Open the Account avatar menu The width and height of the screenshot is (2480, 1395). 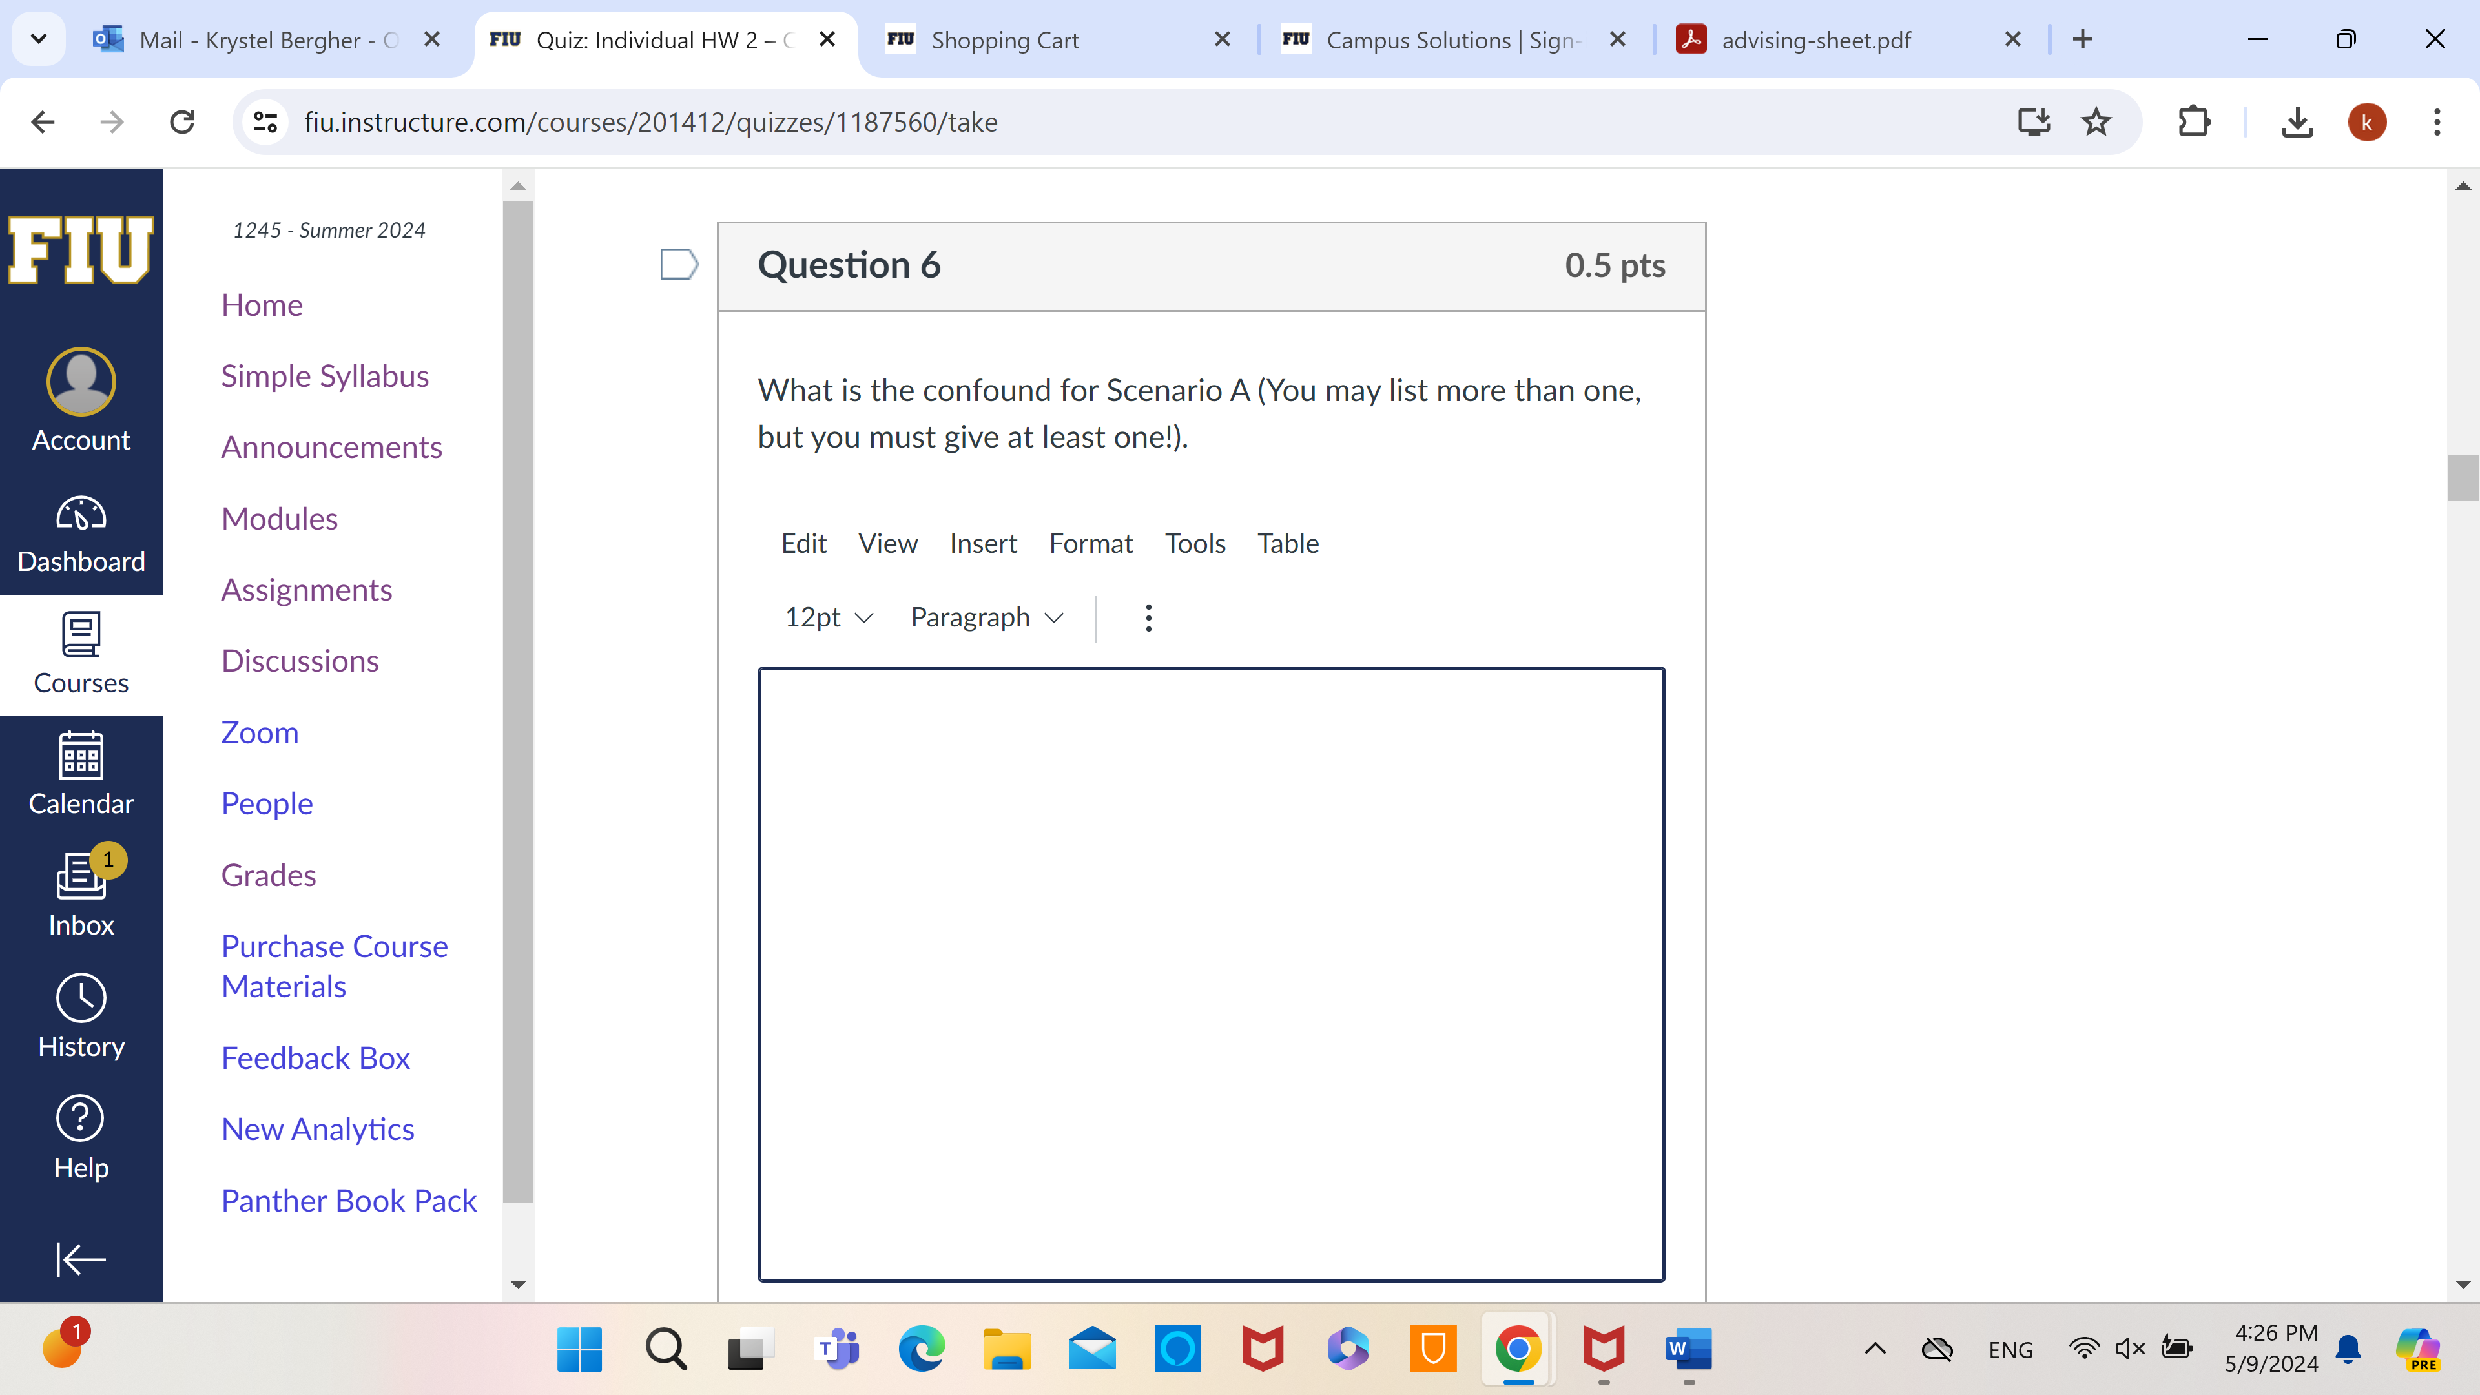(81, 400)
